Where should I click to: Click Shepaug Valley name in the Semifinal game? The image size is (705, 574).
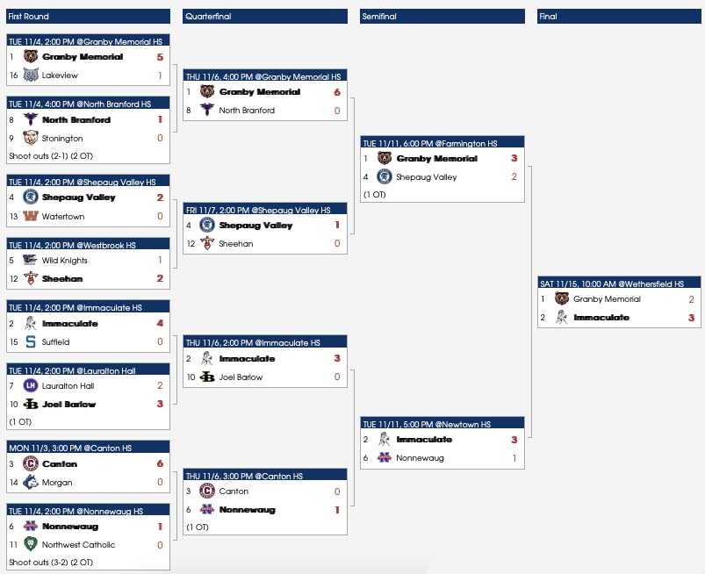point(427,177)
